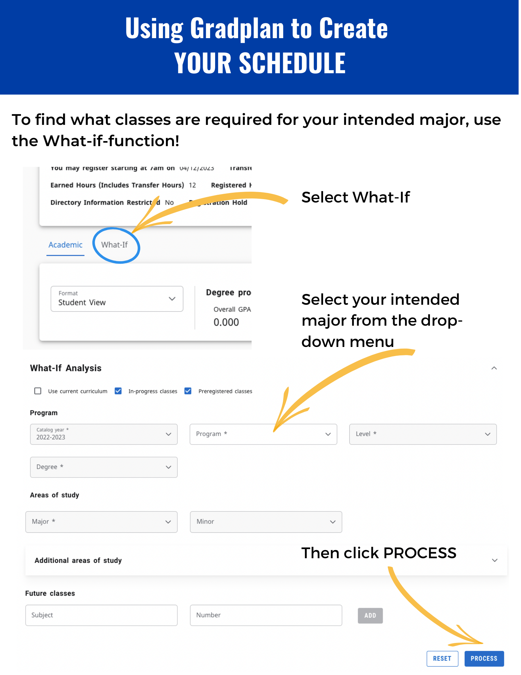521x675 pixels.
Task: Click the RESET button
Action: coord(442,658)
